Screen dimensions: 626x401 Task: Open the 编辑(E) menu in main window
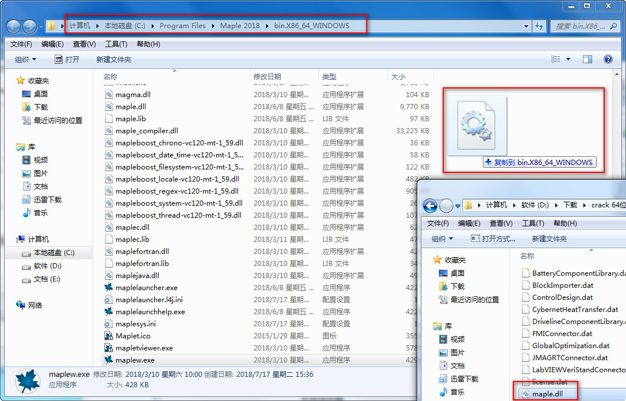[52, 44]
